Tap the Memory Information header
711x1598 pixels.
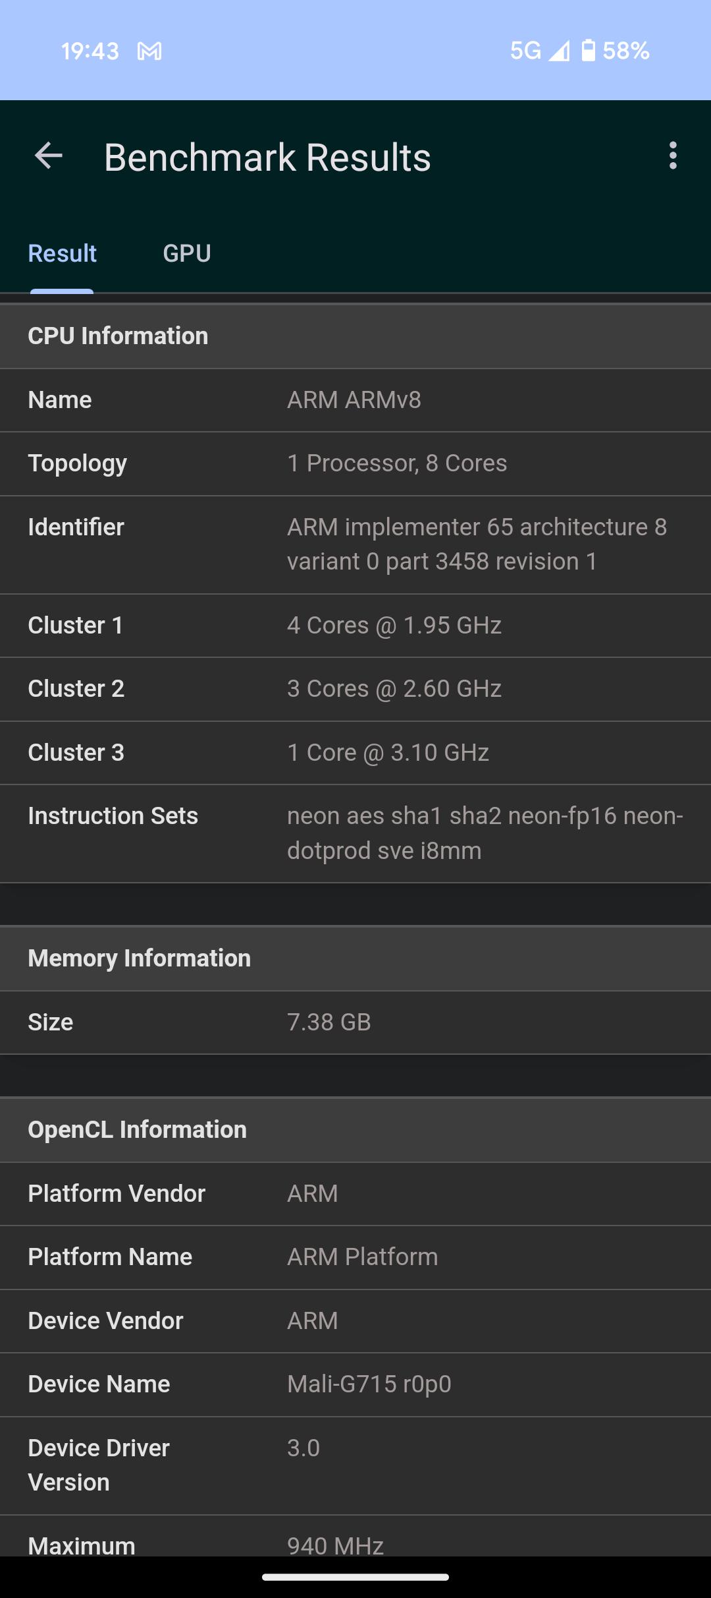pos(140,959)
